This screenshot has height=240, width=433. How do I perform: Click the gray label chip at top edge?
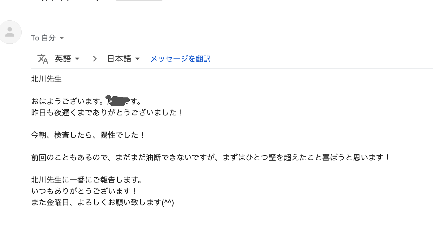click(139, 0)
